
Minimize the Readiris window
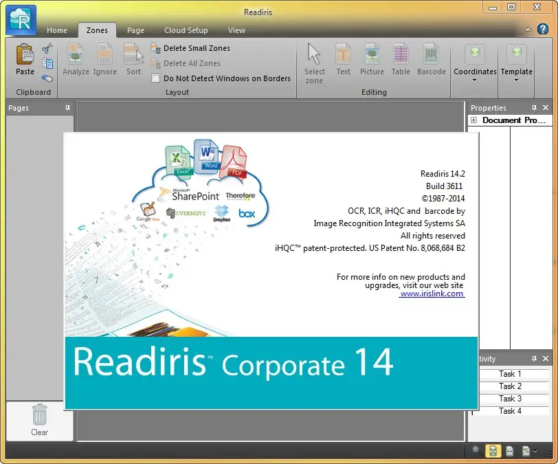(x=493, y=7)
